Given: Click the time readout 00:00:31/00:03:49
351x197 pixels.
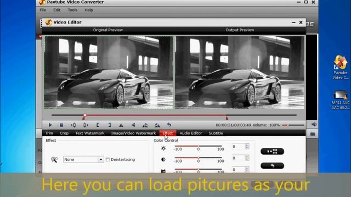Looking at the screenshot, I should pyautogui.click(x=233, y=125).
